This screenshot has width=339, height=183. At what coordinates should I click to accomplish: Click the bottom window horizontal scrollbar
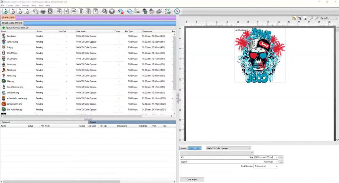(61, 182)
